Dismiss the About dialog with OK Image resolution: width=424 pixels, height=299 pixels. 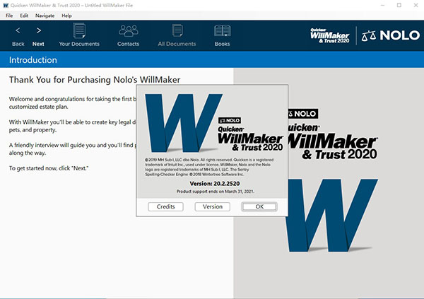[x=259, y=206]
